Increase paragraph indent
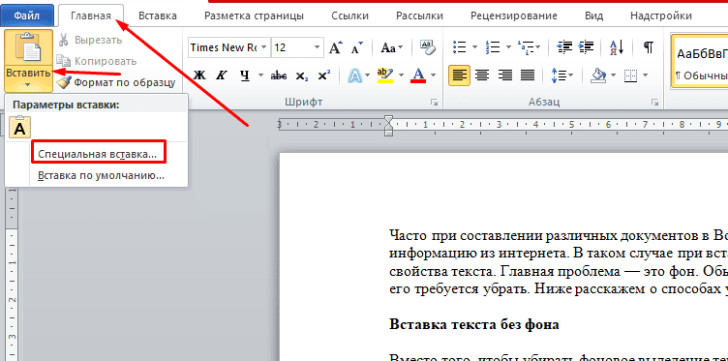Screen dimensions: 728x361 click(x=587, y=47)
